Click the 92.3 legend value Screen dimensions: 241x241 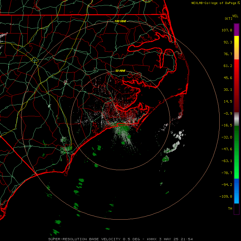click(228, 42)
